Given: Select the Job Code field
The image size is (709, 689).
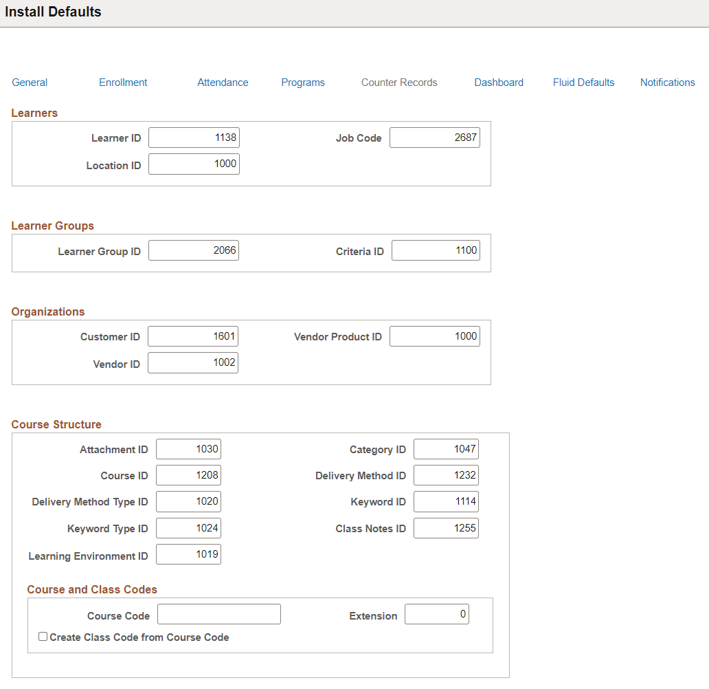Looking at the screenshot, I should (x=434, y=137).
